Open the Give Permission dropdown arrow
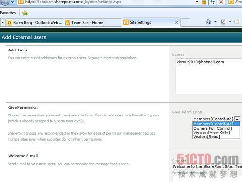Viewport: 242px width, 182px height. 237,119
